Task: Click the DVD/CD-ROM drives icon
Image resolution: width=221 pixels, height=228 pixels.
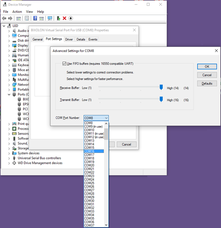Action: click(14, 50)
